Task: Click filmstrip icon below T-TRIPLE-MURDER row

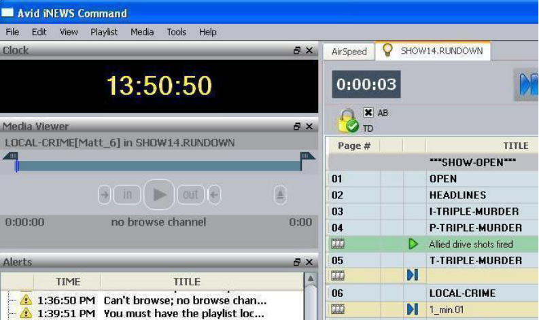Action: 338,275
